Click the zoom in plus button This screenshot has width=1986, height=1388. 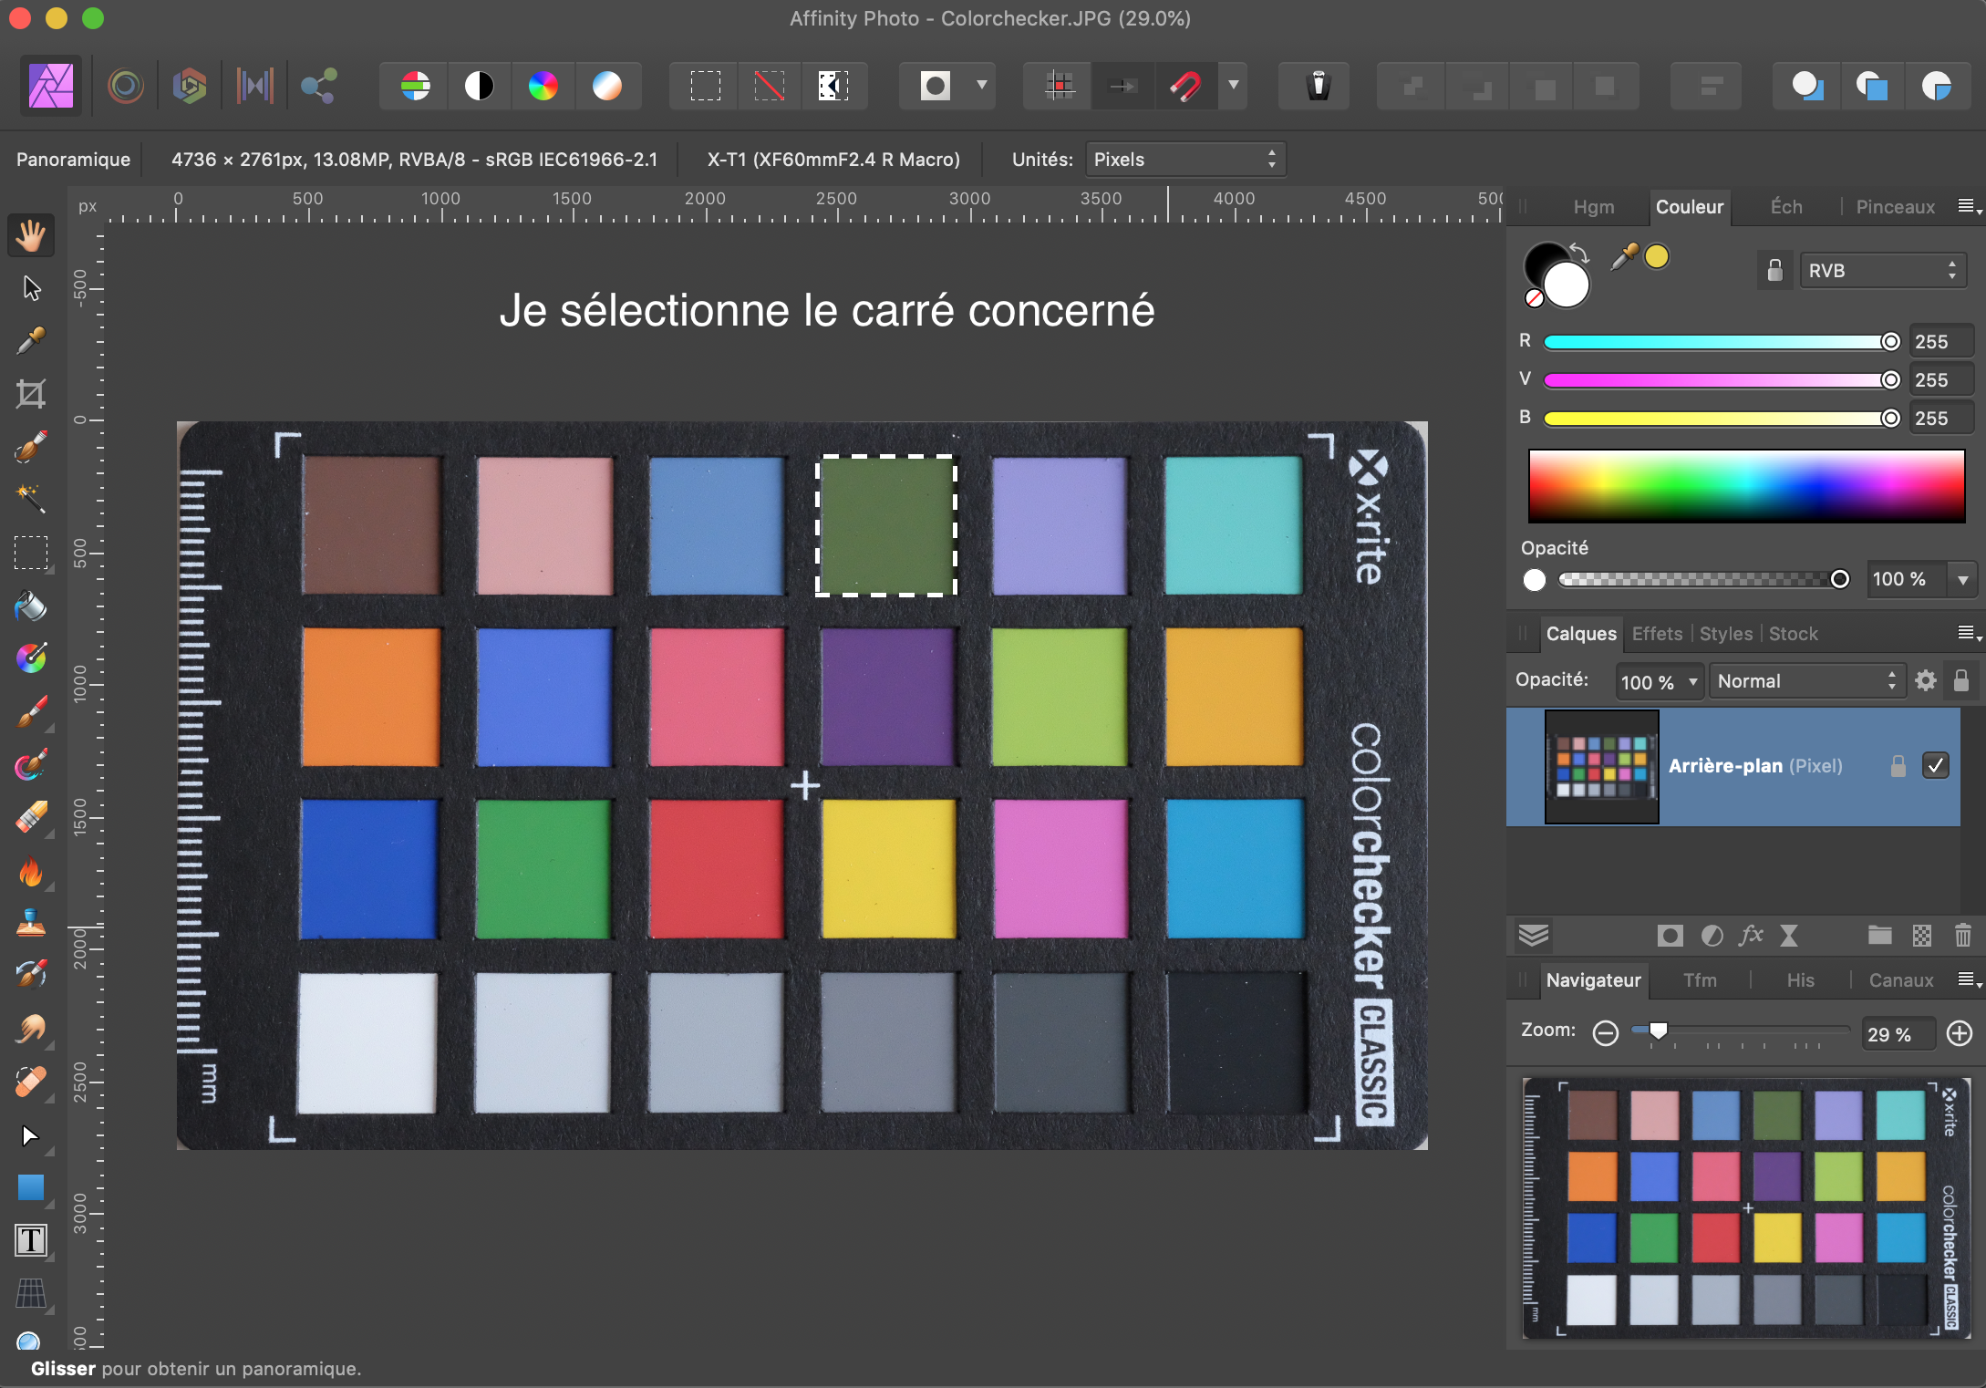click(1959, 1033)
